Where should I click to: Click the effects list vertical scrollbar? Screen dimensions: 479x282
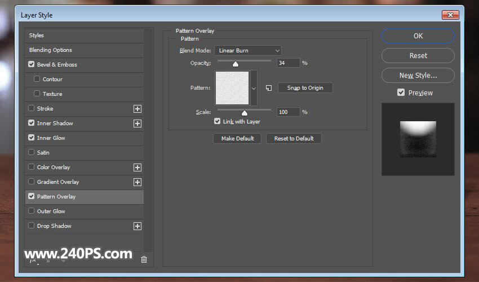tap(149, 140)
